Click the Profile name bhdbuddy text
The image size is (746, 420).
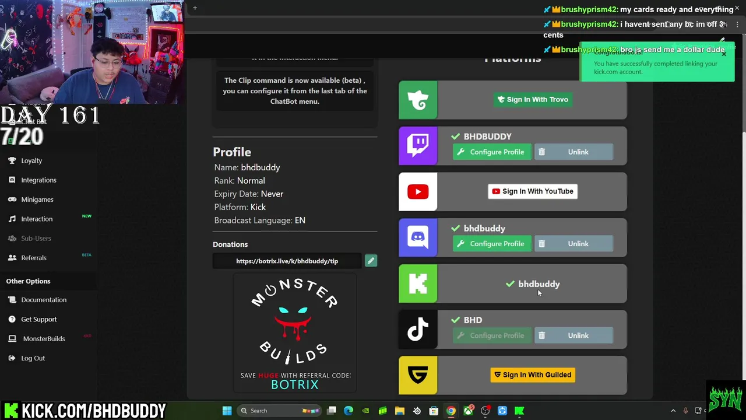point(260,167)
